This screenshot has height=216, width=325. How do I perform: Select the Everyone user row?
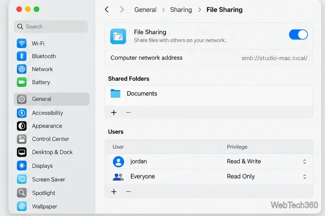point(209,177)
